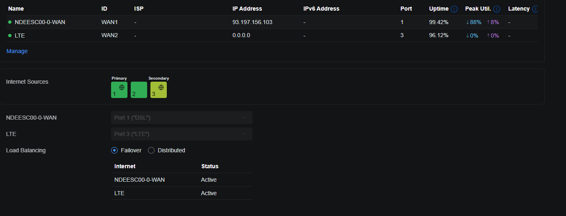Image resolution: width=566 pixels, height=216 pixels.
Task: Click Peak Util. info icon
Action: 497,9
